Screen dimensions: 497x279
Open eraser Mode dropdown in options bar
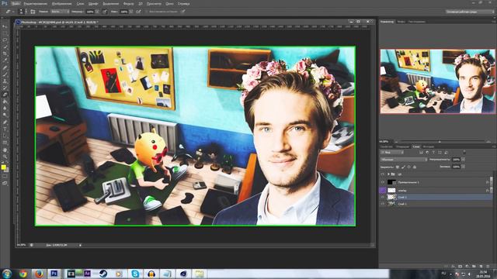pos(60,12)
